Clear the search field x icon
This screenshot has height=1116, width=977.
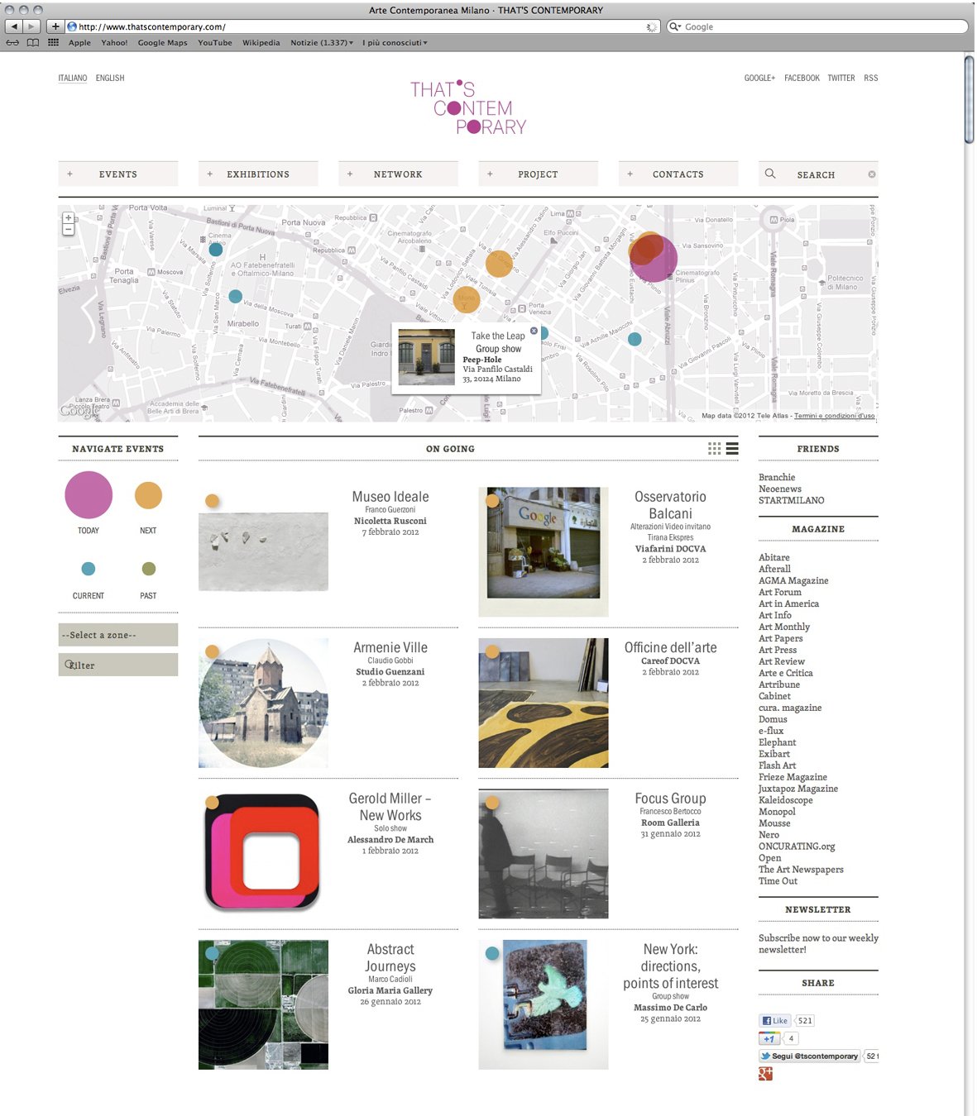(871, 174)
